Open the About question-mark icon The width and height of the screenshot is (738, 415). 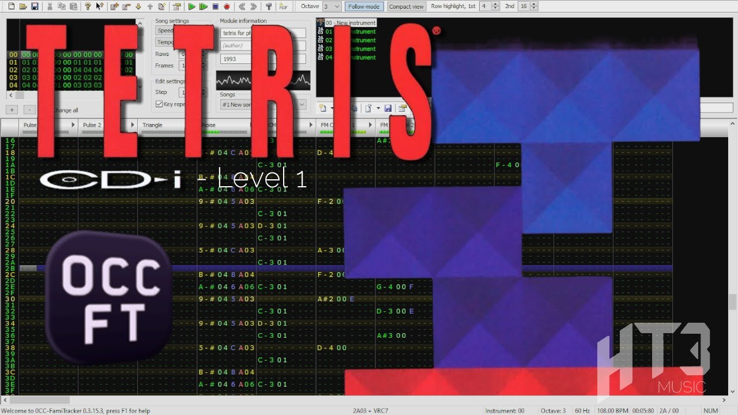coord(88,6)
